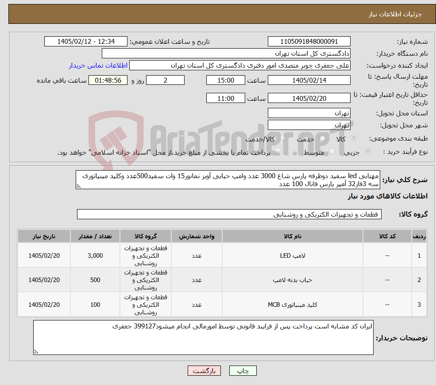Click the quantity cell 100

point(95,305)
